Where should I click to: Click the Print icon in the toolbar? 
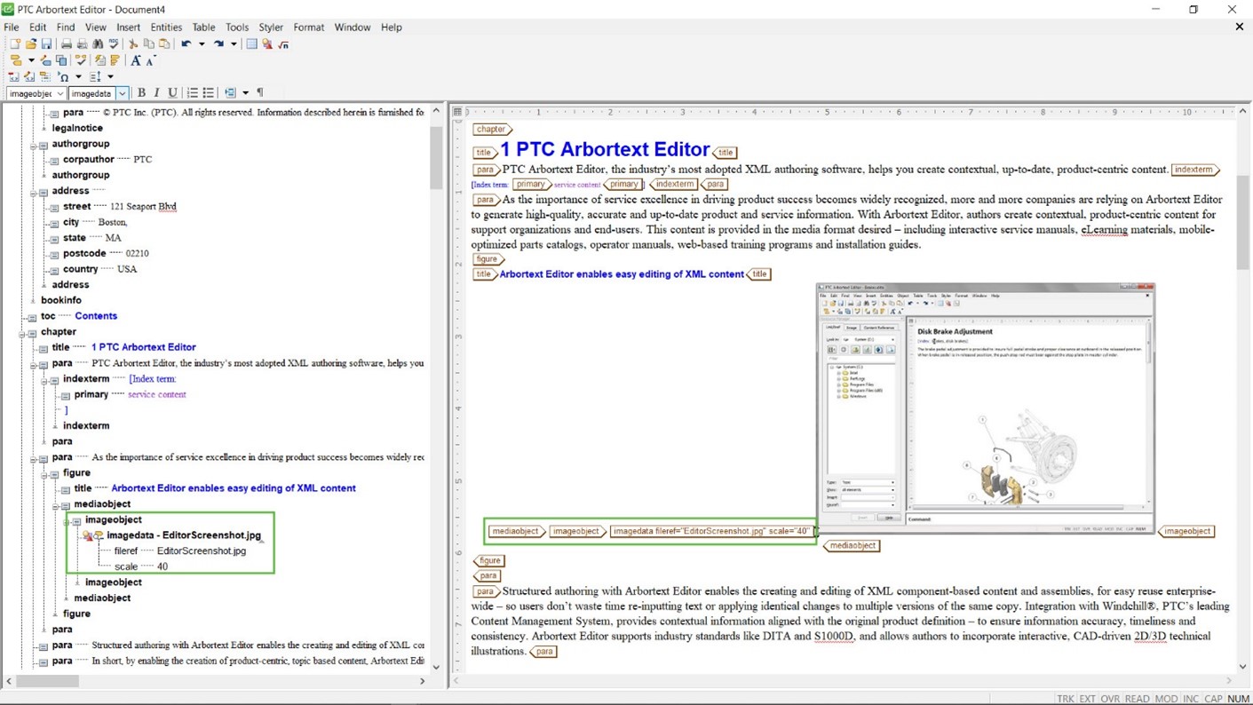[x=66, y=44]
